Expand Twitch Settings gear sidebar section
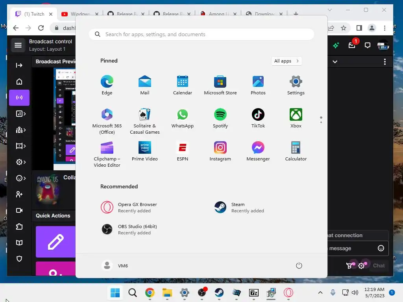Screen dimensions: 403x302 20,162
